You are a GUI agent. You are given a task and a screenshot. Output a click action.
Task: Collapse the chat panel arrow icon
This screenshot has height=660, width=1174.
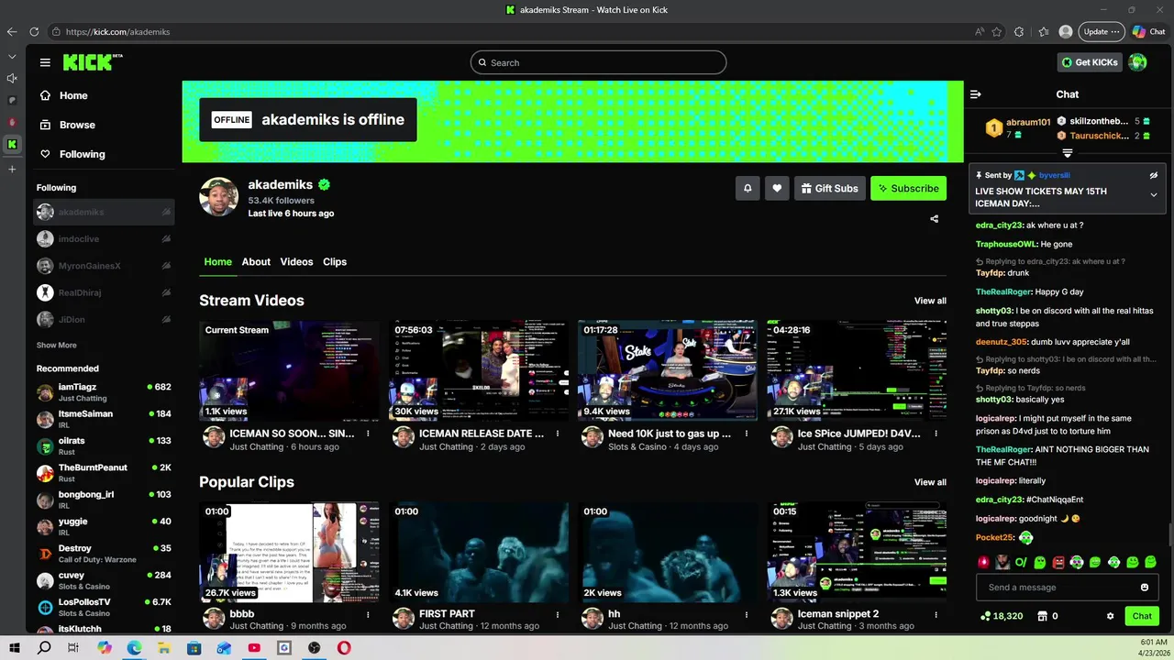pyautogui.click(x=976, y=93)
